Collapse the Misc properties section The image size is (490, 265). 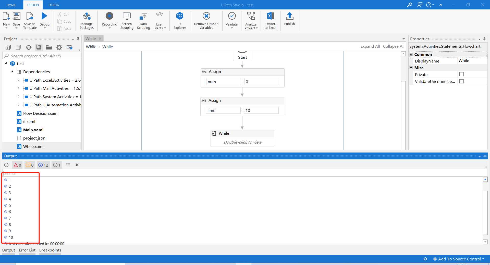point(411,68)
